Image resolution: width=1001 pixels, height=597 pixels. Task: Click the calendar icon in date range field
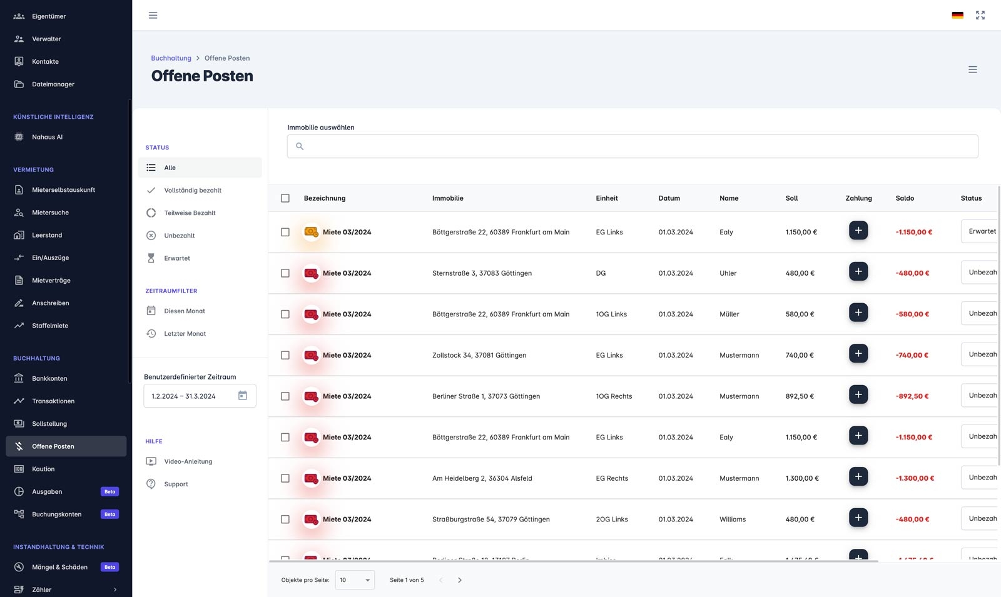(243, 396)
